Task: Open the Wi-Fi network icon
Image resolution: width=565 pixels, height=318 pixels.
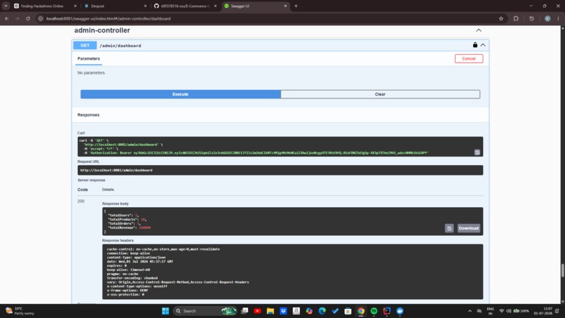Action: pyautogui.click(x=501, y=311)
